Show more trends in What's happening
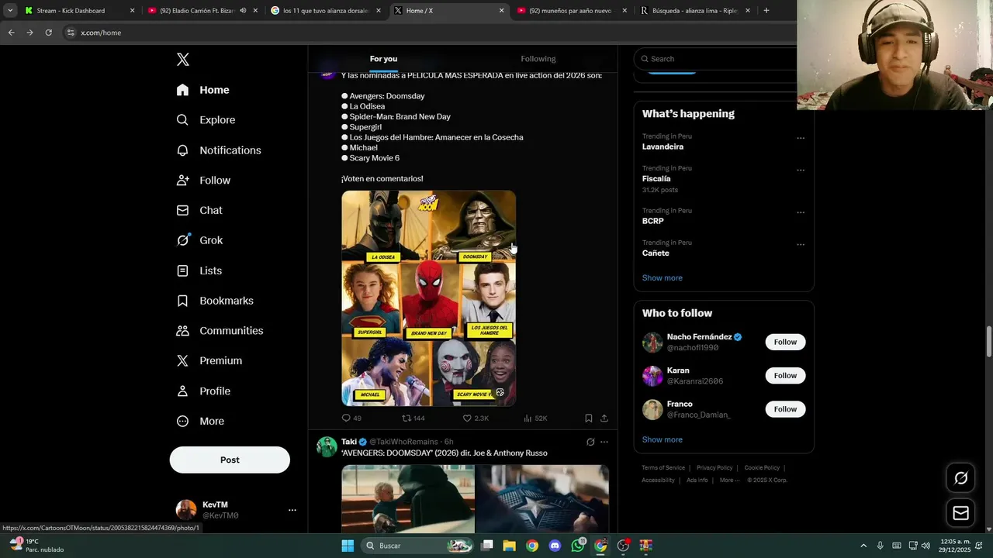This screenshot has height=558, width=993. pos(662,277)
